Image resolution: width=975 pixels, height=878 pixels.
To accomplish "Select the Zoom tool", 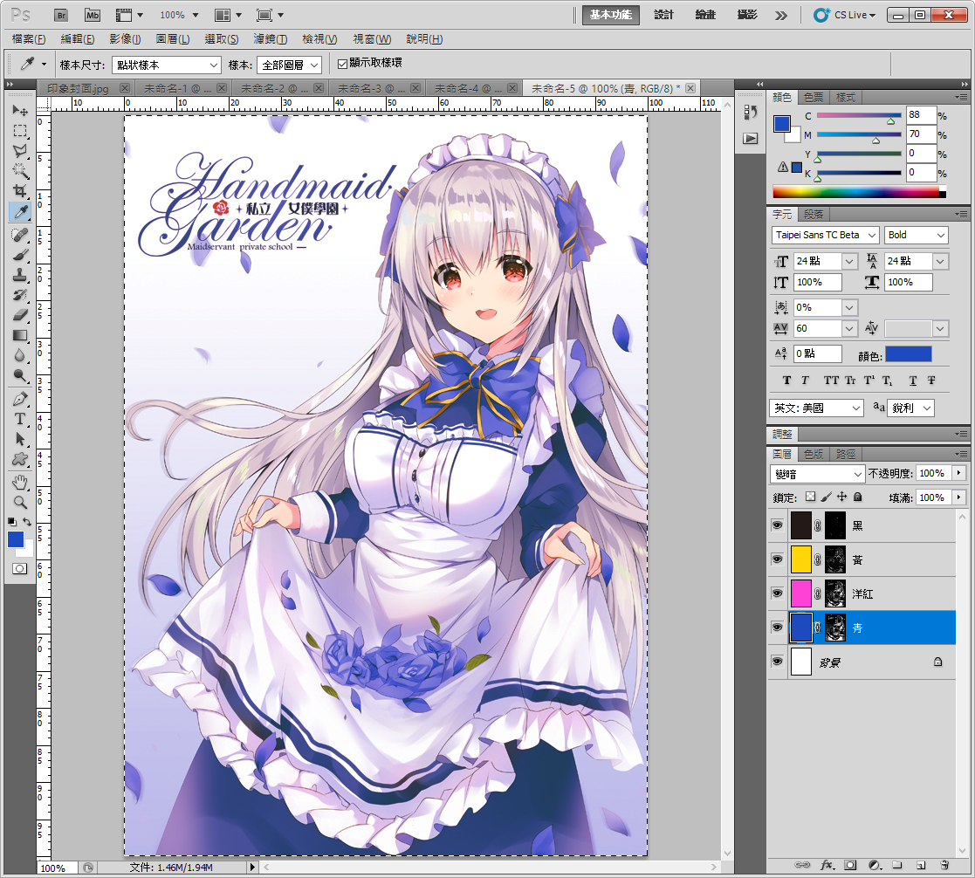I will pos(20,503).
